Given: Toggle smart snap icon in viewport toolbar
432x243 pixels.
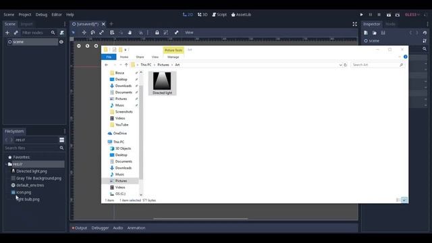Looking at the screenshot, I should (141, 32).
